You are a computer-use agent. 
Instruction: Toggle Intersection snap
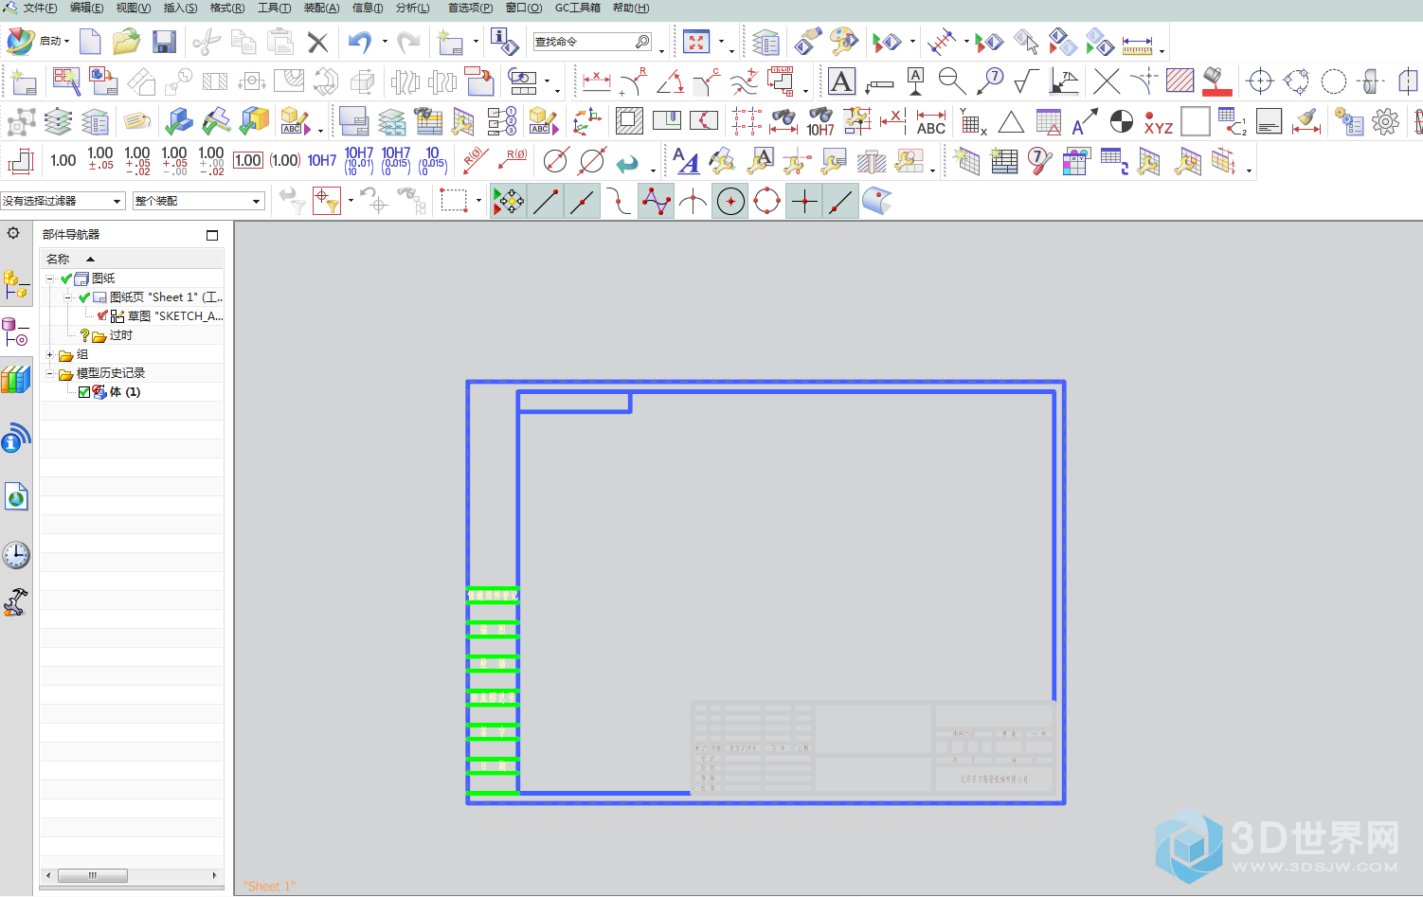[693, 201]
